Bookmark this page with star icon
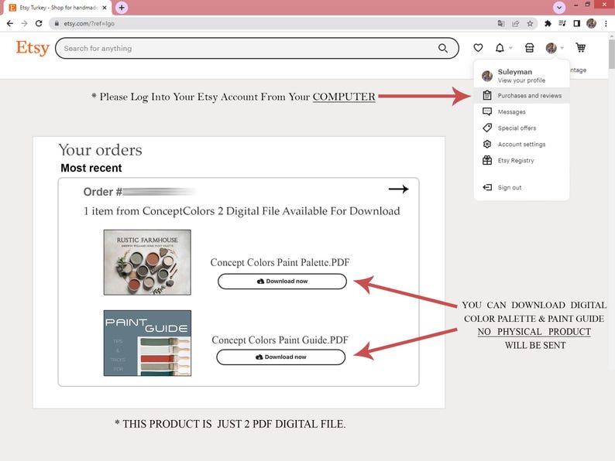 point(530,23)
